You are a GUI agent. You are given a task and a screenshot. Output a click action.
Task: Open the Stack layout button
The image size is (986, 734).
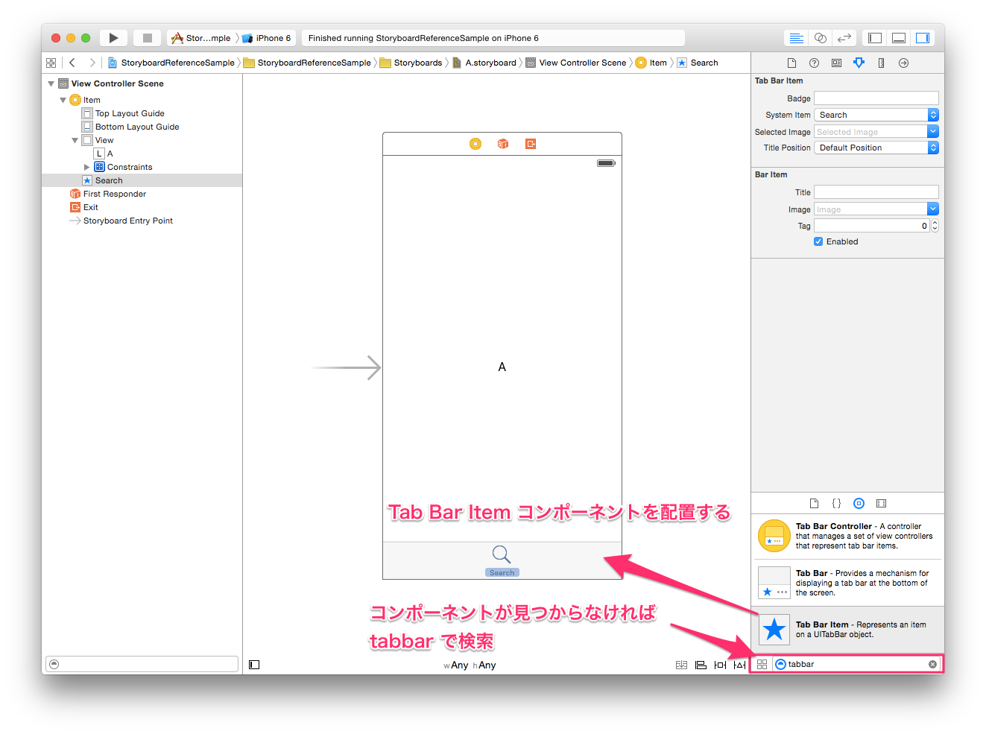[681, 665]
